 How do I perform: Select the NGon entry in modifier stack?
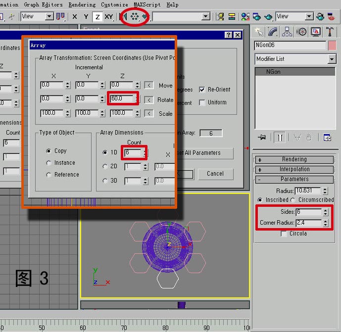pyautogui.click(x=295, y=72)
